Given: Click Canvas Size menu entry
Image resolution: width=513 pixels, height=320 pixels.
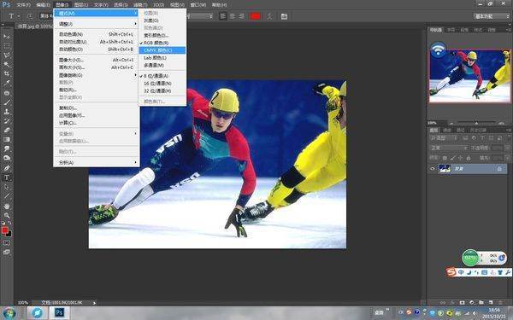Looking at the screenshot, I should click(96, 67).
